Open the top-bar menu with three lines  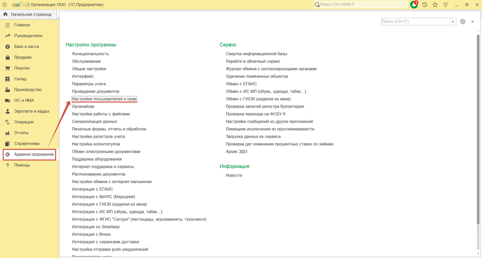pos(445,4)
